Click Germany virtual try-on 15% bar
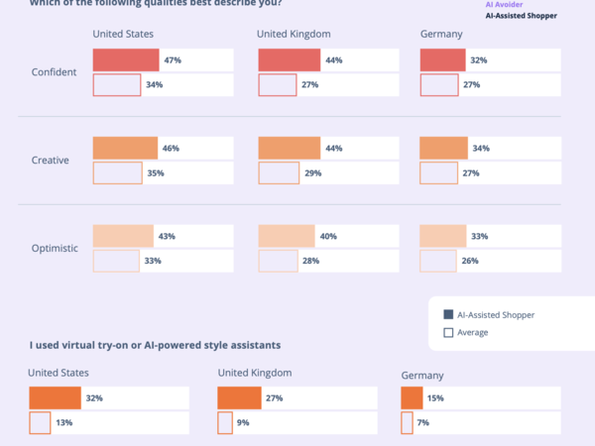The width and height of the screenshot is (595, 446). click(412, 397)
